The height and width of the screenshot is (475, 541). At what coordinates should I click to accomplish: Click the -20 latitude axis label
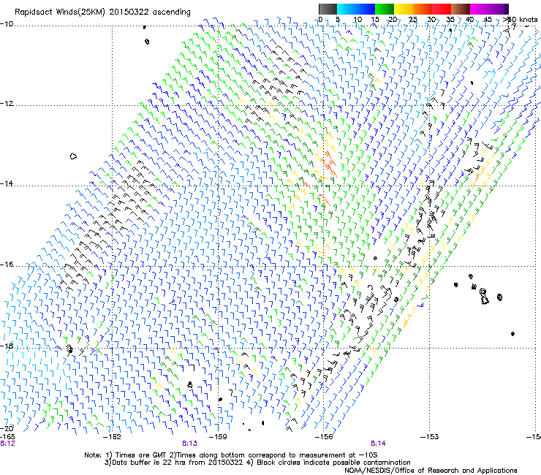pyautogui.click(x=7, y=428)
